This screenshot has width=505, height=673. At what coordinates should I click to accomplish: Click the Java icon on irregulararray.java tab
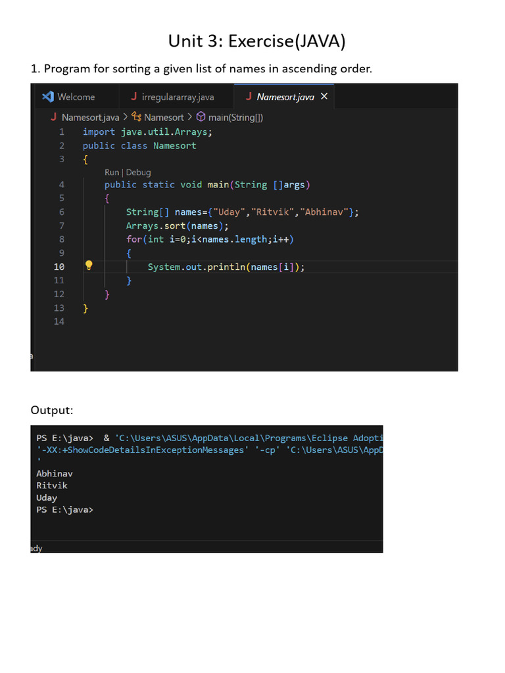(134, 97)
